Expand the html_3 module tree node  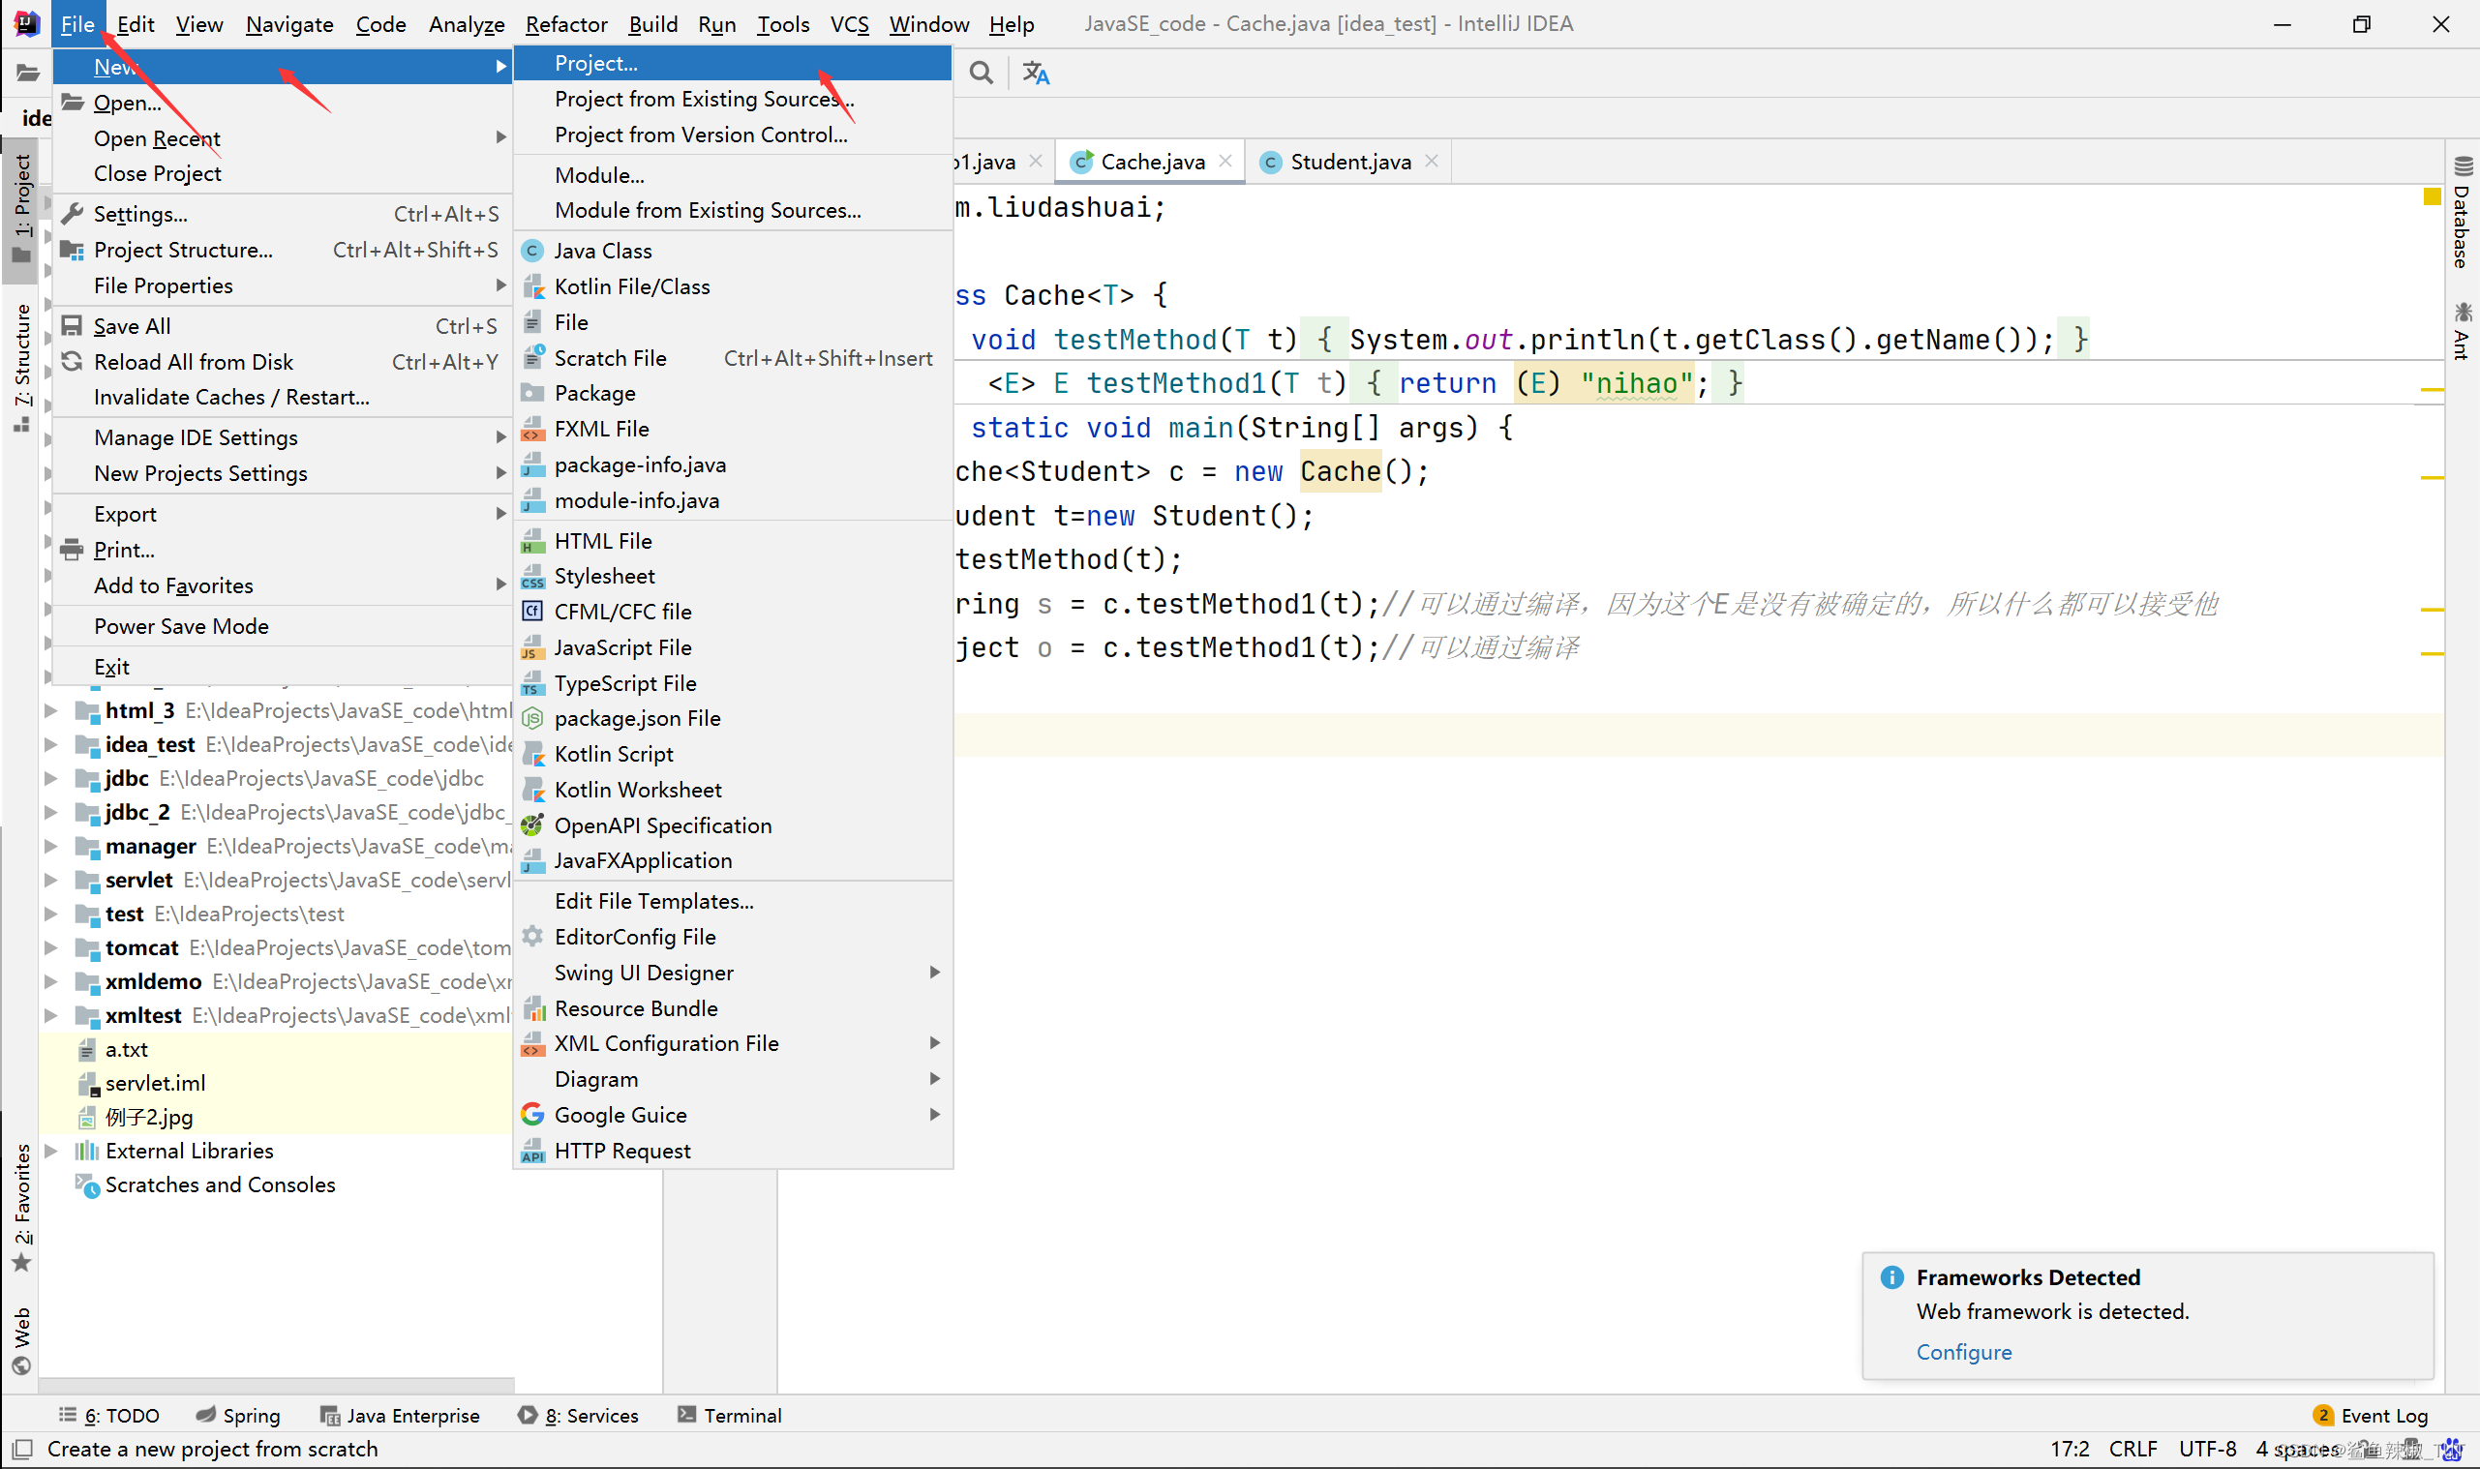(x=50, y=710)
